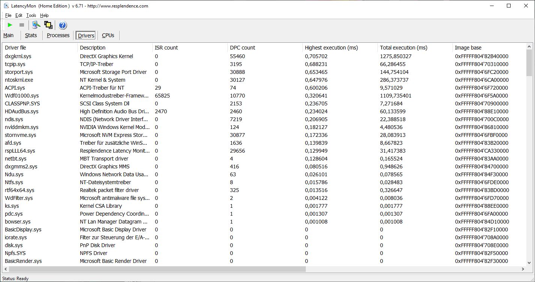Click the Status: Ready status bar text
Viewport: 535px width, 282px height.
15,278
